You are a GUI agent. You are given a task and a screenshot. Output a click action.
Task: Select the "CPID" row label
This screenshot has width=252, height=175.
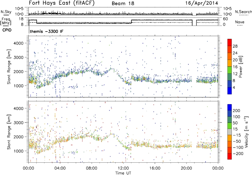(x=7, y=30)
